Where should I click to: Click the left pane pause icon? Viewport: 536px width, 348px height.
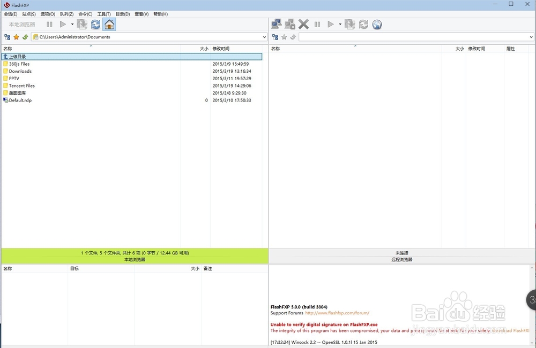(49, 25)
